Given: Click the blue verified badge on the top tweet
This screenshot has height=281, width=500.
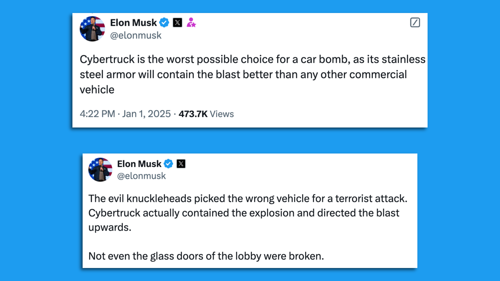Looking at the screenshot, I should 164,23.
